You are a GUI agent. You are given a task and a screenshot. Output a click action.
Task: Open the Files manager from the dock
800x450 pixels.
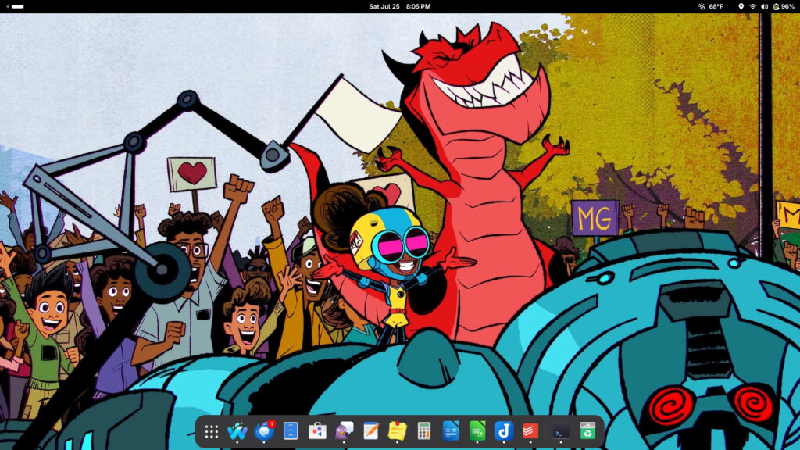pyautogui.click(x=291, y=431)
